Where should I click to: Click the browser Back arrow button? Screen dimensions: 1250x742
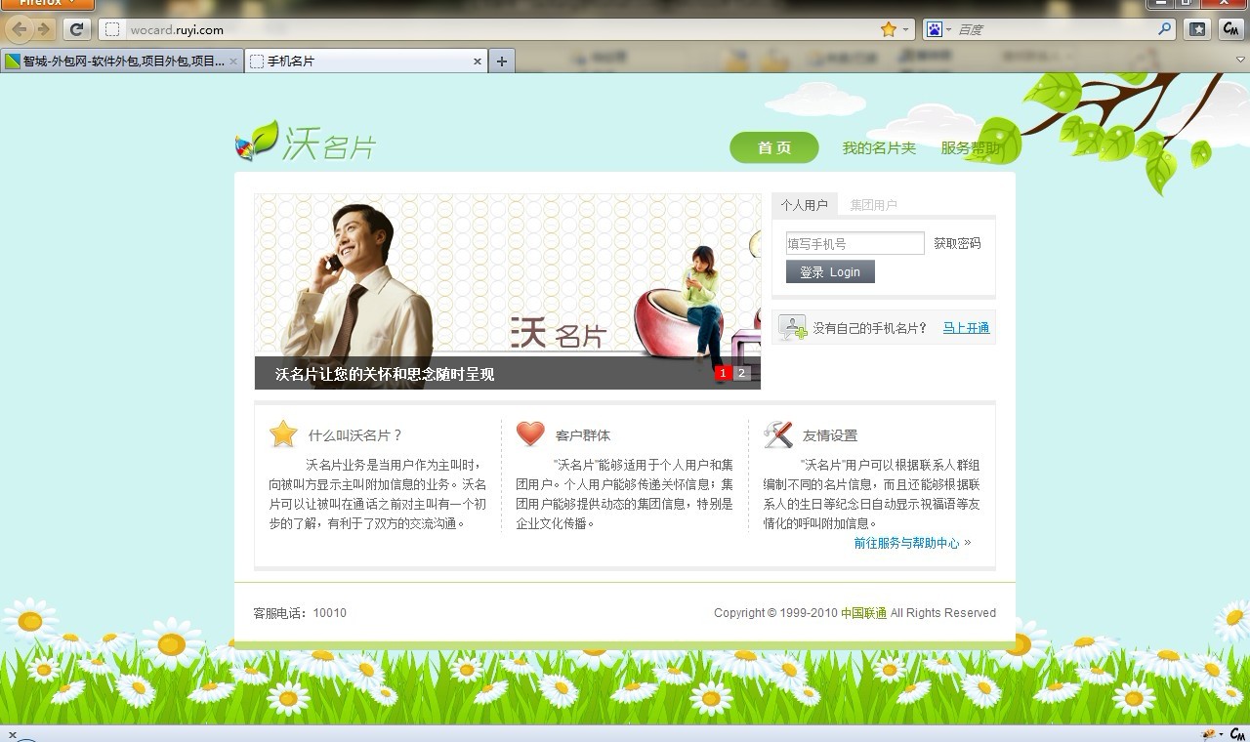[x=20, y=29]
